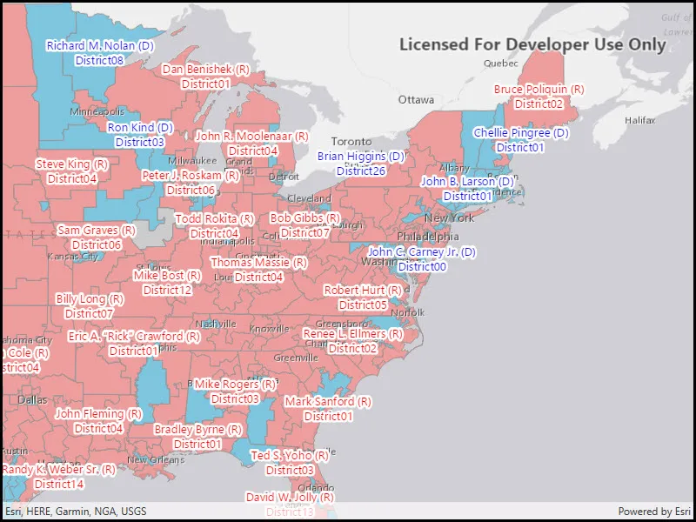The height and width of the screenshot is (522, 696).
Task: Select Chellie Pingree (D) label
Action: click(x=520, y=140)
